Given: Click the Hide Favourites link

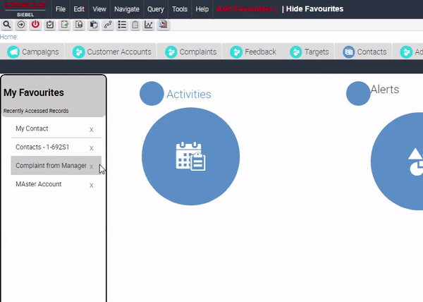Looking at the screenshot, I should coord(314,9).
